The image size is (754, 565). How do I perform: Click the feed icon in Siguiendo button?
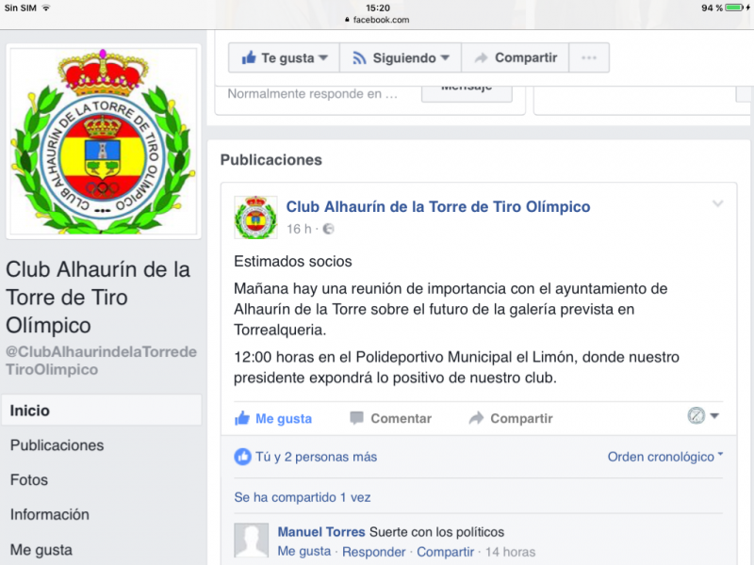(359, 58)
